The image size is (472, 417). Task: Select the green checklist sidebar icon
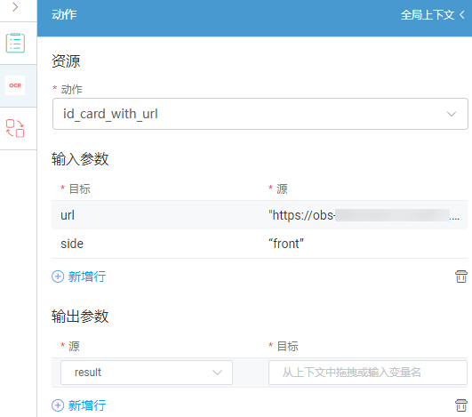15,43
